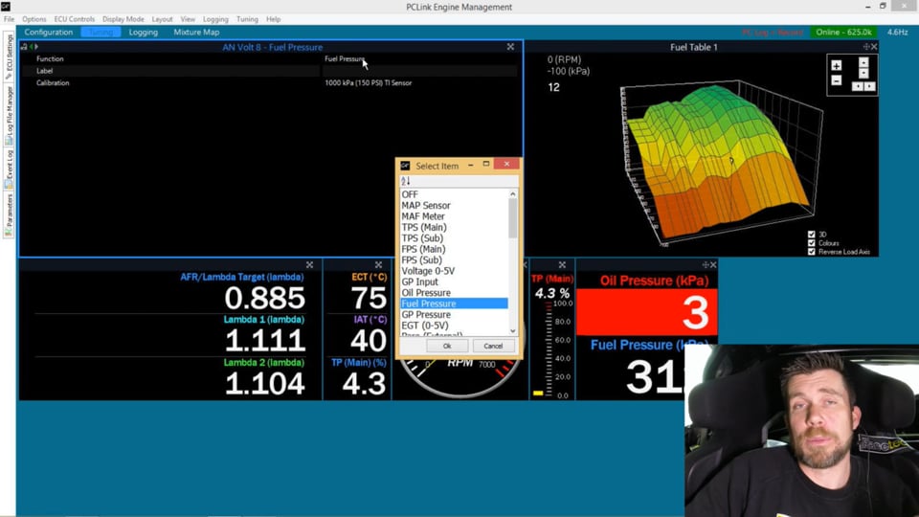Click Ok in Select Item dialog
The image size is (919, 517).
[447, 346]
